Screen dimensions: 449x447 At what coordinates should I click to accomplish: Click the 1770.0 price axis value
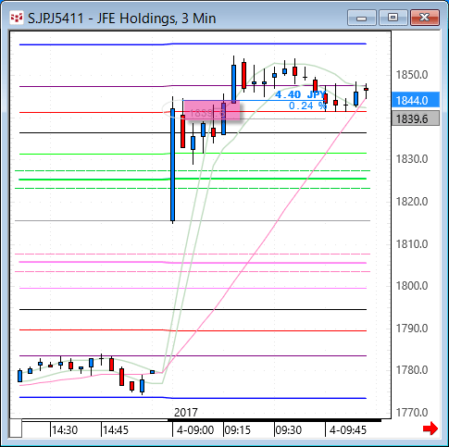pyautogui.click(x=412, y=413)
